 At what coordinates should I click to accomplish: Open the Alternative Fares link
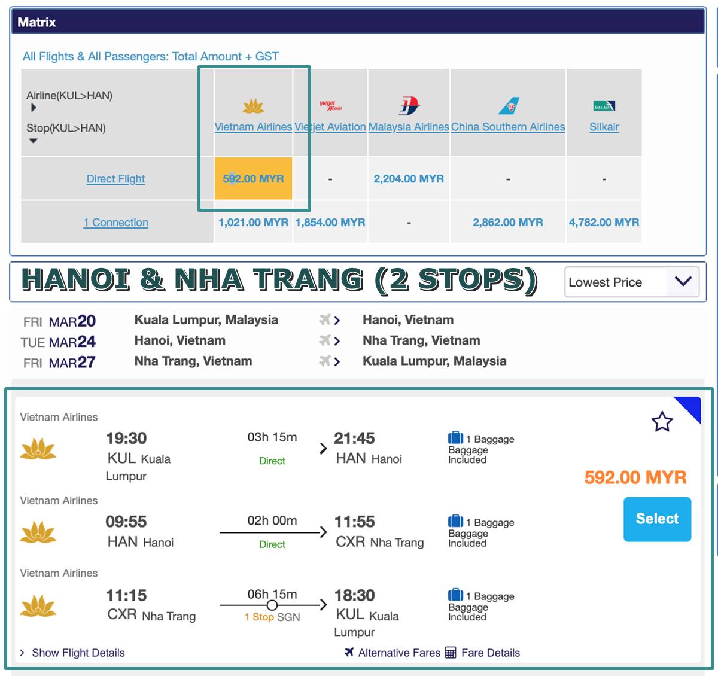click(398, 653)
